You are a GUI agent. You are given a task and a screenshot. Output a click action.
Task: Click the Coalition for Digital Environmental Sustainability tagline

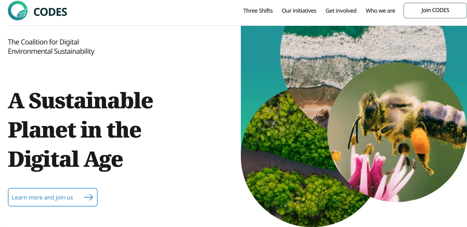tap(51, 47)
